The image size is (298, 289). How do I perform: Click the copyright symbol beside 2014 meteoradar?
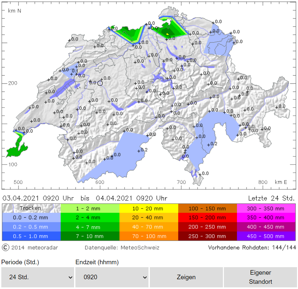tap(6, 248)
